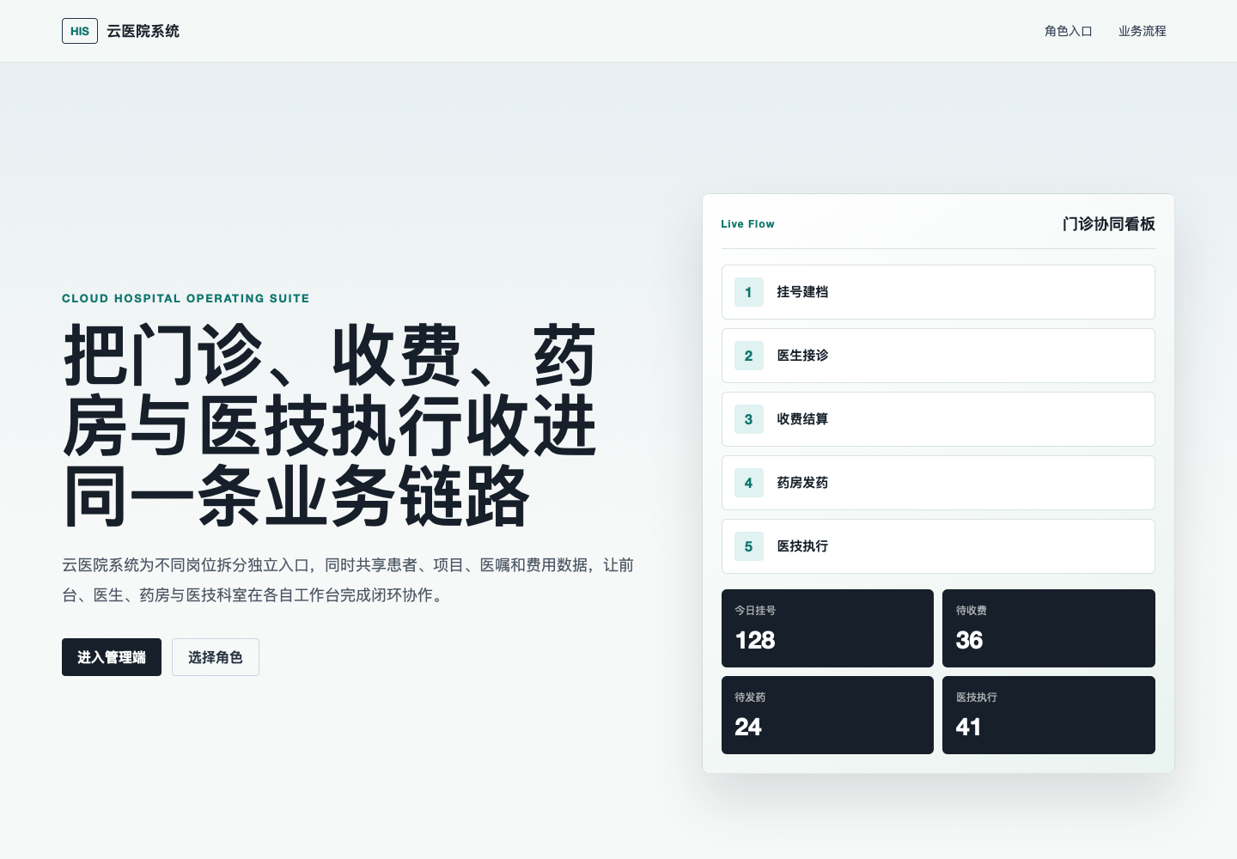Click the 药房发药 step label
This screenshot has width=1237, height=859.
click(x=803, y=483)
